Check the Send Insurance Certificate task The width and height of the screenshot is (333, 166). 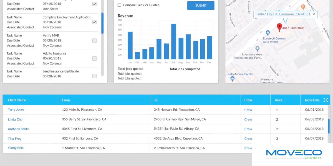tap(95, 76)
